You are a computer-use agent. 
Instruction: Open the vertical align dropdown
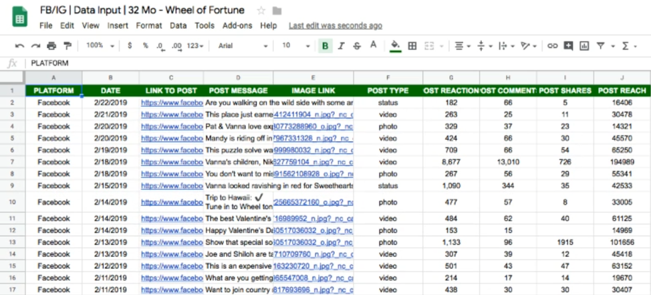tap(485, 45)
